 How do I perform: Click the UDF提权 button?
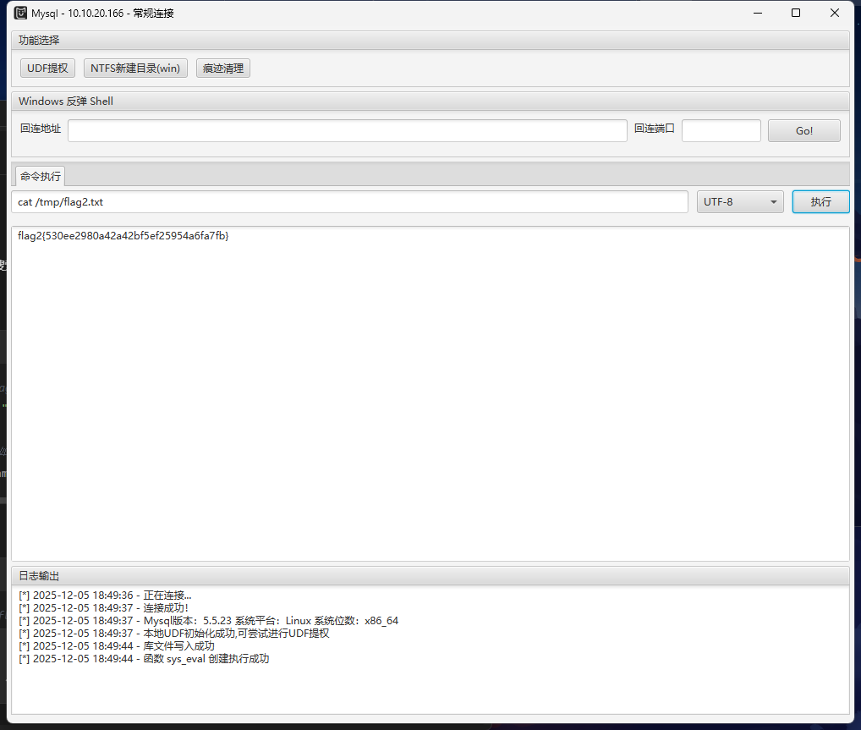(x=47, y=69)
